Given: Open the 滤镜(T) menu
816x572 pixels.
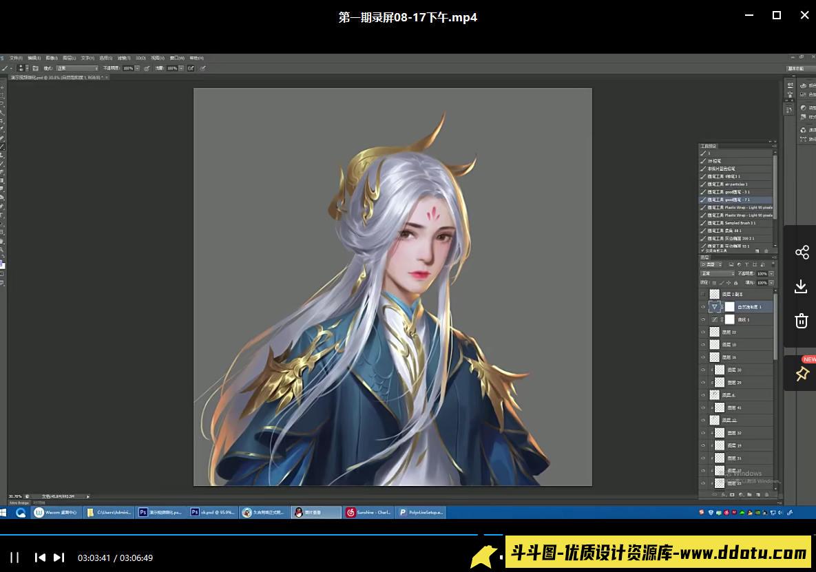Looking at the screenshot, I should [x=124, y=59].
